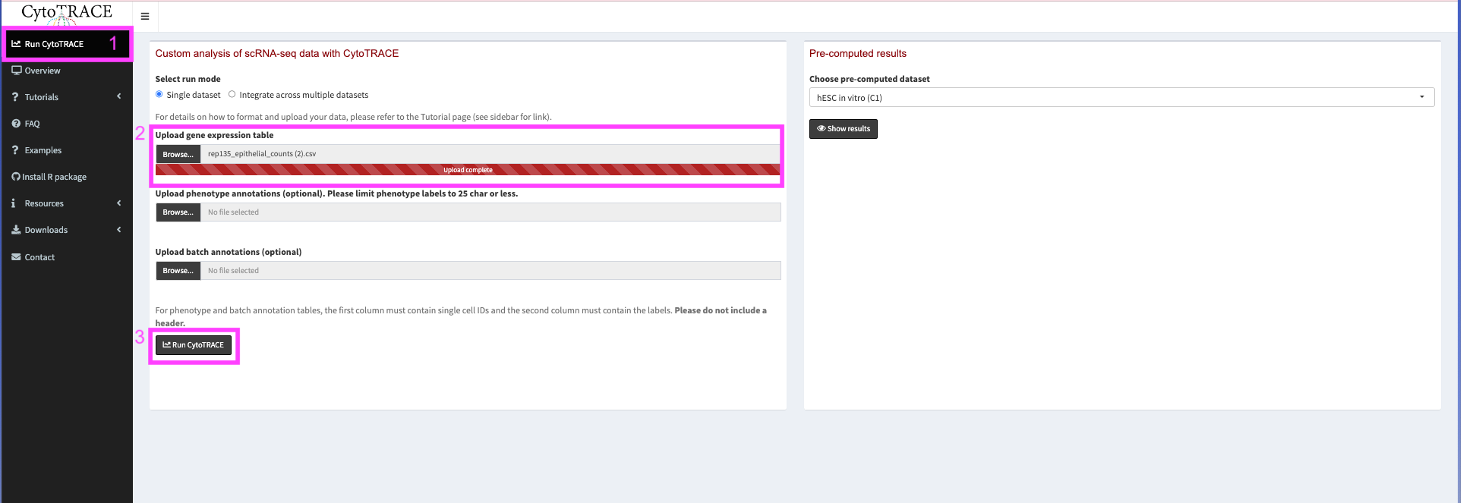The image size is (1479, 503).
Task: Click batch annotations No file selected field
Action: (490, 271)
